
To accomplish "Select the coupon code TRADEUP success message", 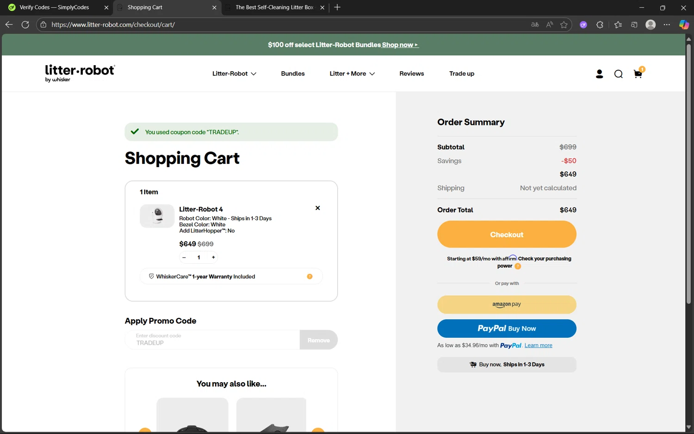I will 192,132.
